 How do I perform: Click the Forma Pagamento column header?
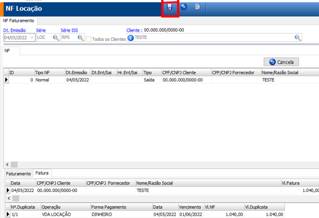(122, 207)
